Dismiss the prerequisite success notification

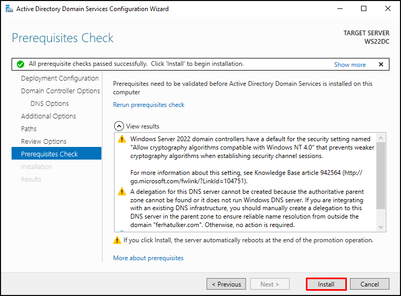[381, 64]
